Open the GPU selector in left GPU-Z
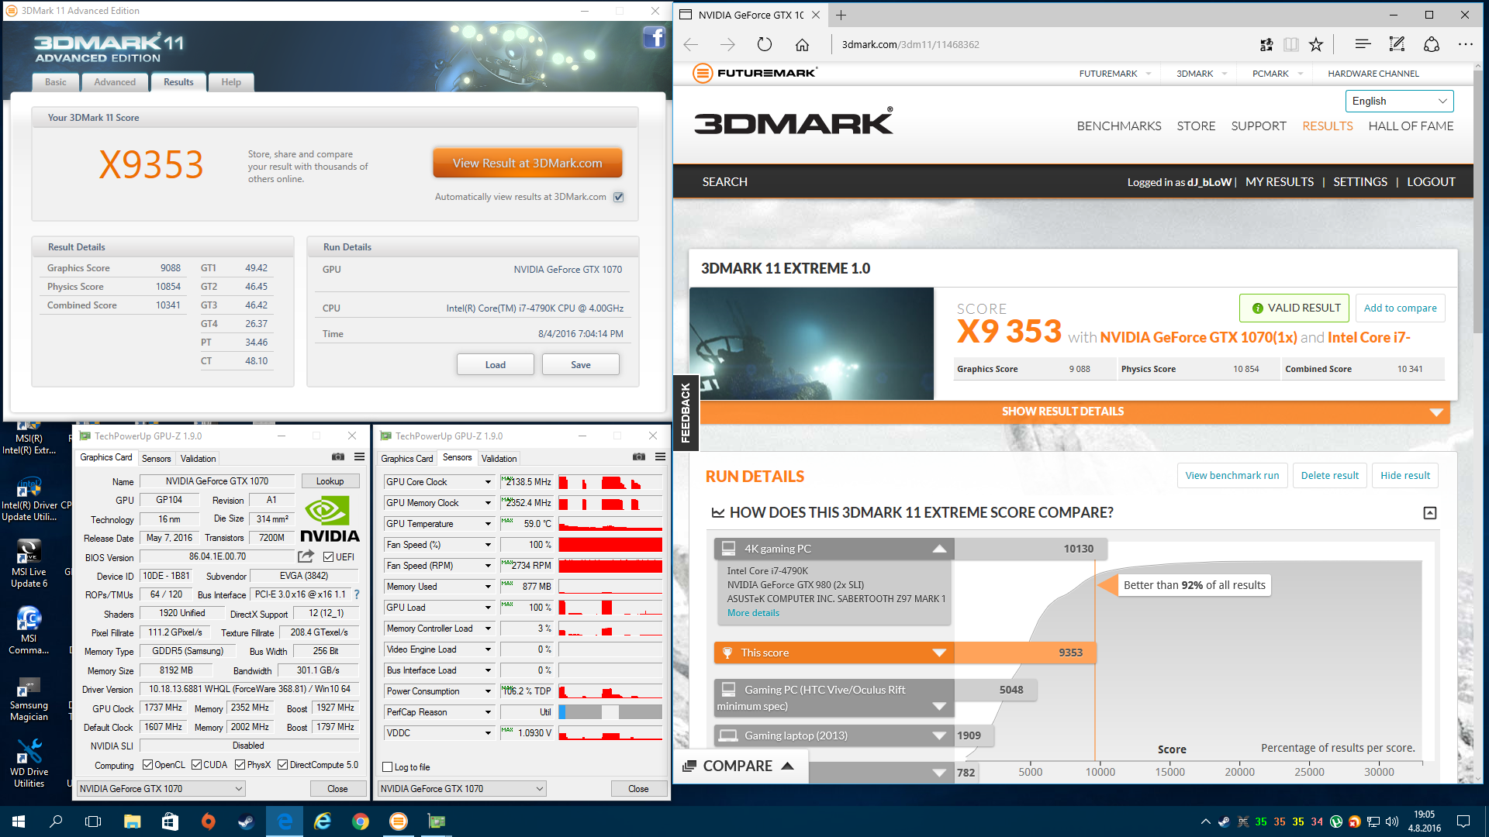1489x837 pixels. (x=161, y=788)
